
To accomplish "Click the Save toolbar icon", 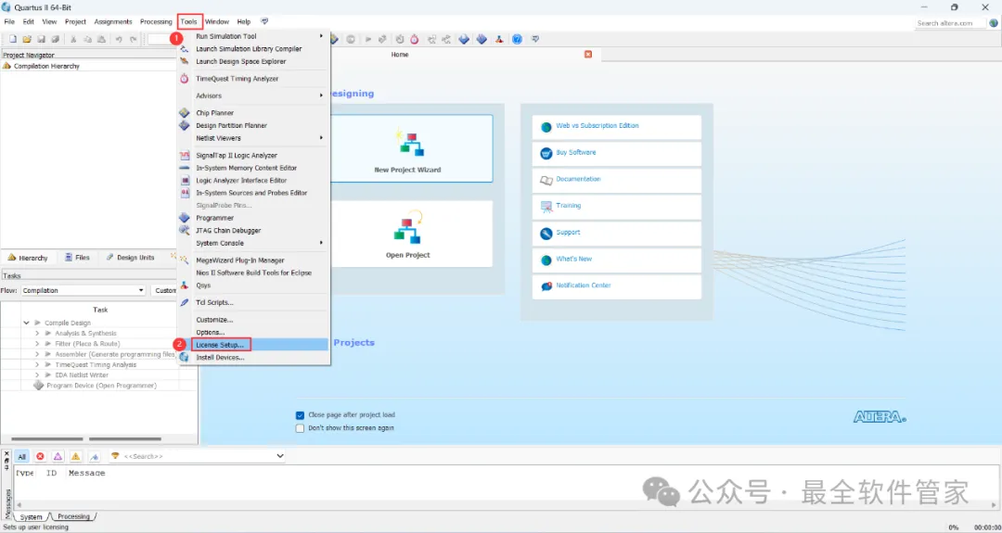I will coord(41,39).
